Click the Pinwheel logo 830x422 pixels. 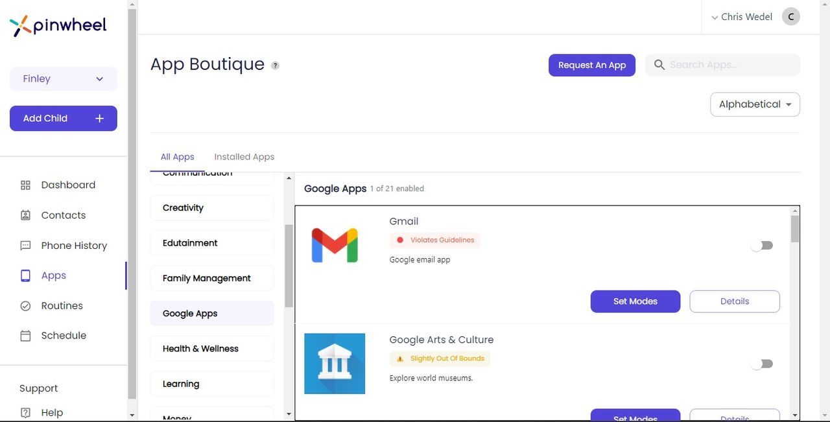click(x=58, y=26)
